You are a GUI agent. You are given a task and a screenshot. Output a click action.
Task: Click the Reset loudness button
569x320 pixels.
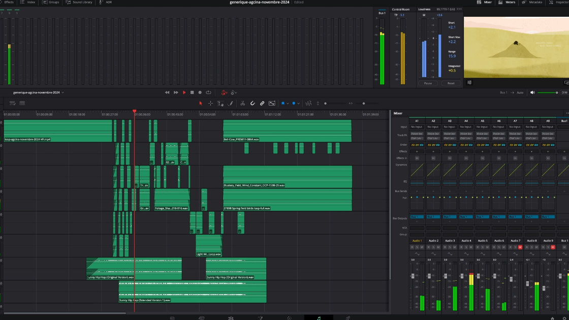451,83
